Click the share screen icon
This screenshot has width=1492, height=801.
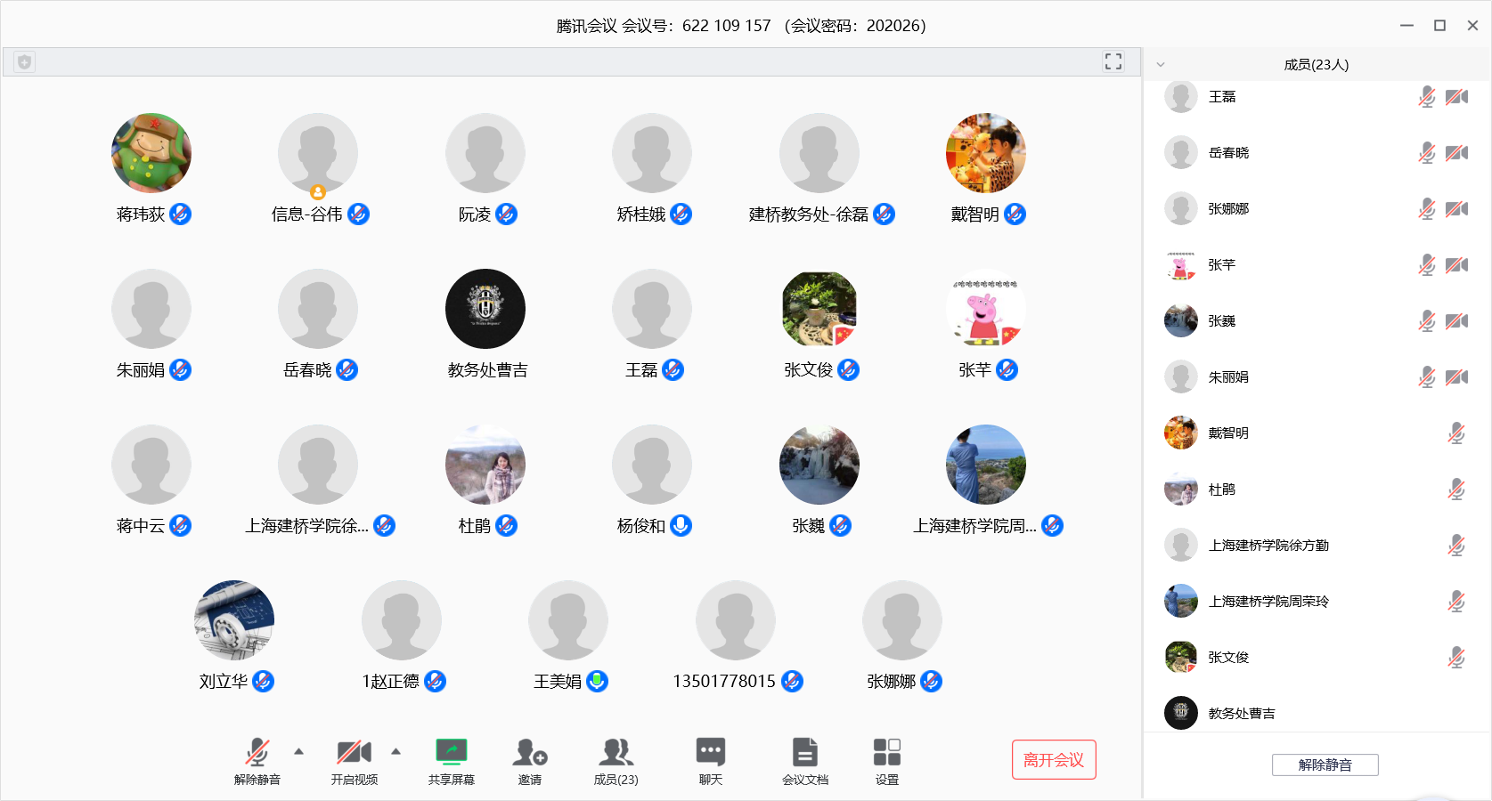pyautogui.click(x=451, y=753)
